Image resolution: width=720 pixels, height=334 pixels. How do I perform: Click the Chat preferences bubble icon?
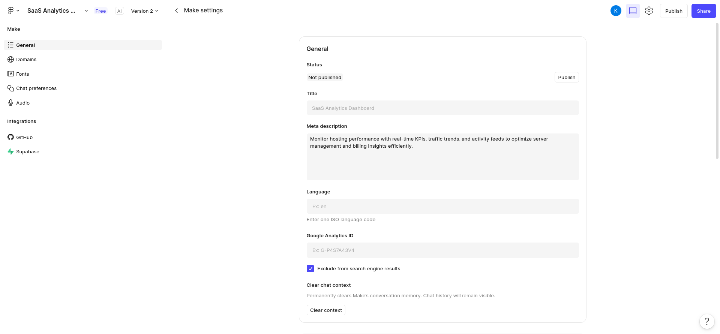[x=10, y=88]
